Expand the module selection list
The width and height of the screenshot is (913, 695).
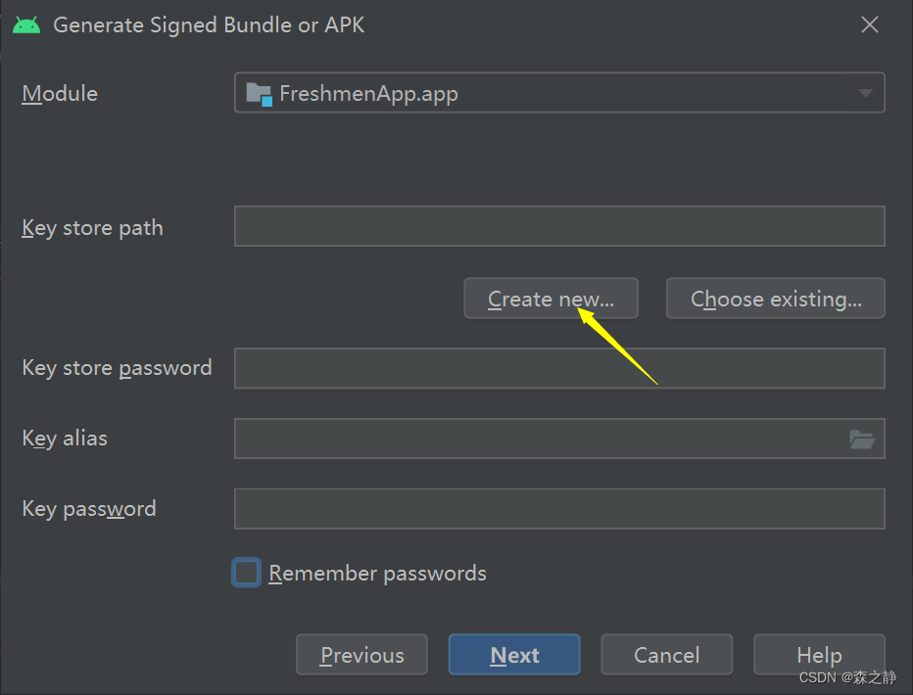coord(865,93)
